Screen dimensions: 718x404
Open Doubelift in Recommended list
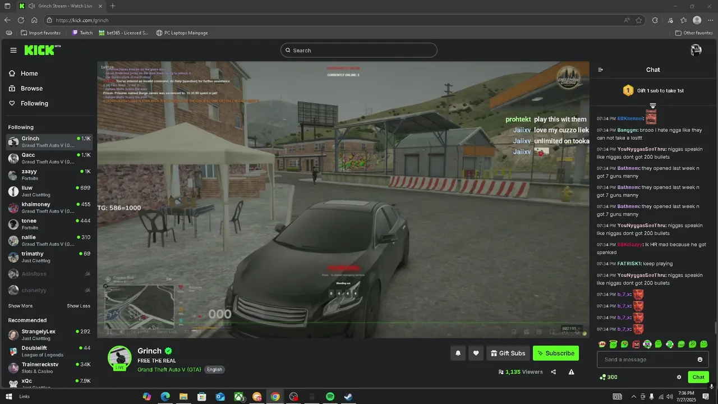coord(49,351)
